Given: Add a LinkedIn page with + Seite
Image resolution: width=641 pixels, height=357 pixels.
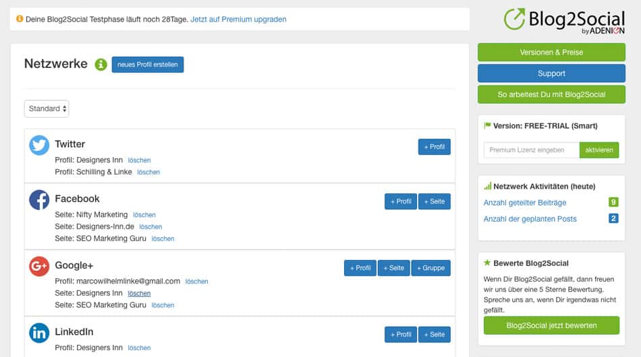Looking at the screenshot, I should [x=434, y=335].
